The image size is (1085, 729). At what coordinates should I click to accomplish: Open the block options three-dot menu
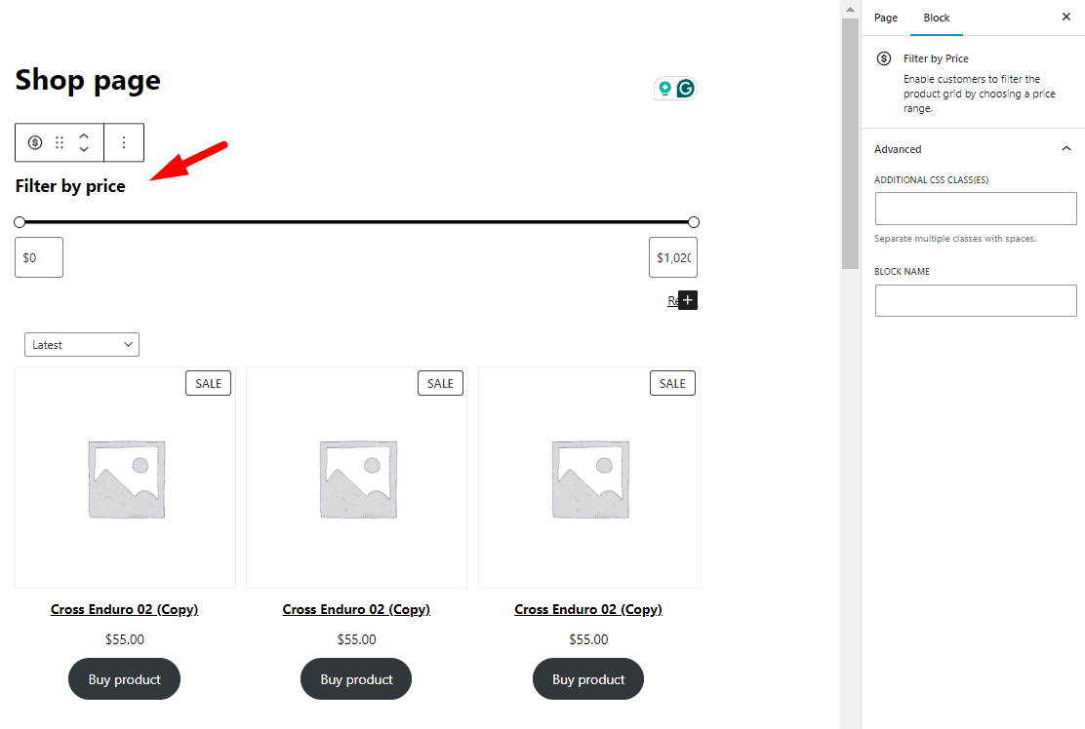pos(124,142)
